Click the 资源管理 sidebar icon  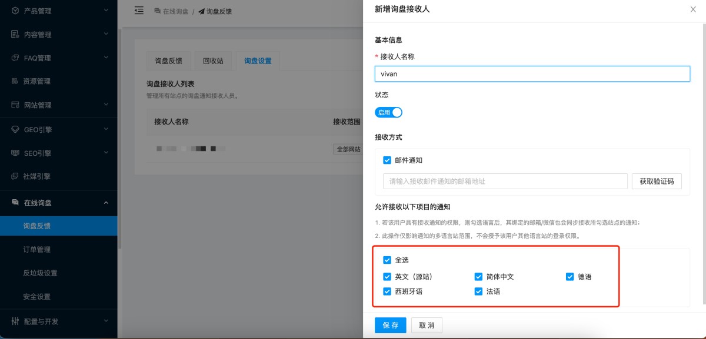[15, 82]
